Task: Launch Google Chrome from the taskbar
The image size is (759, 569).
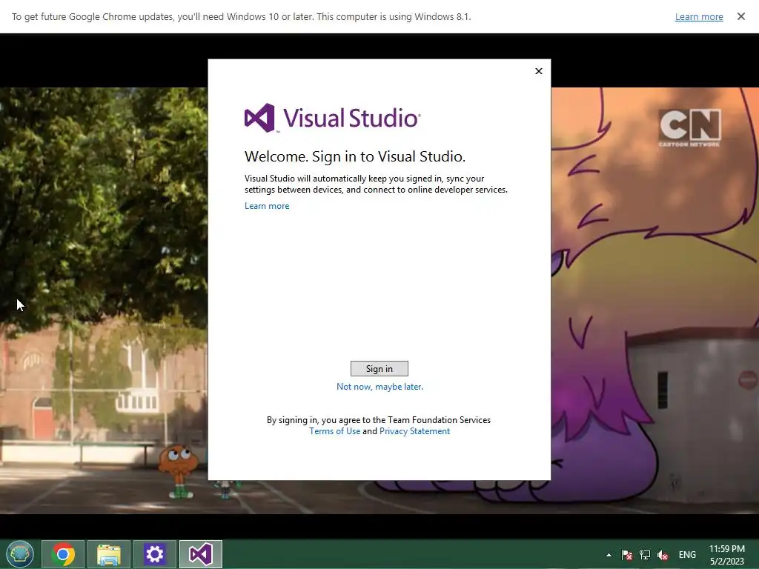Action: 63,554
